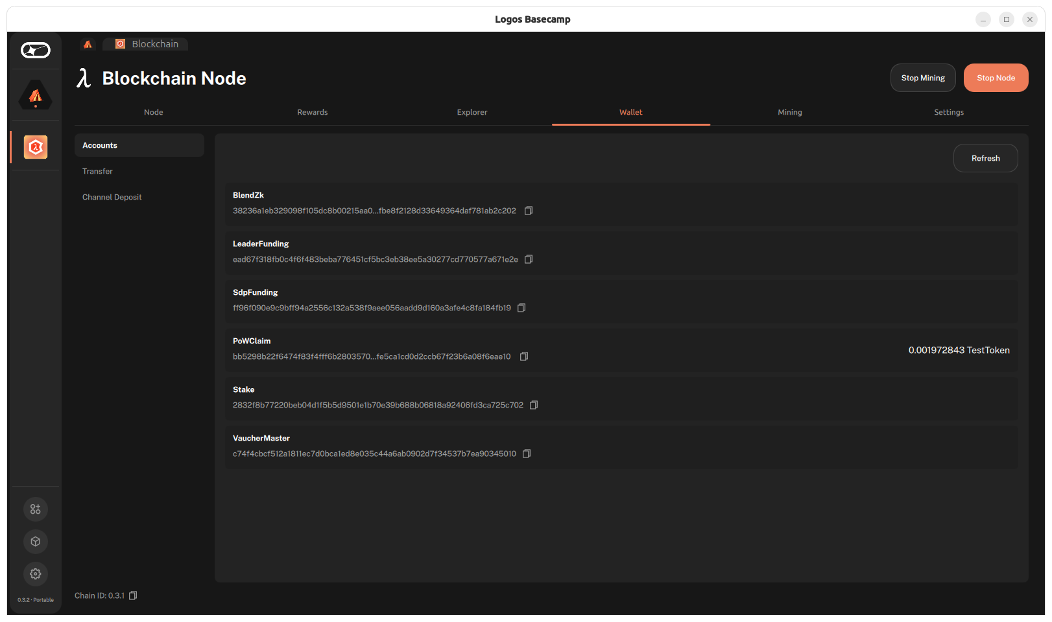Click the PoWClaim balance 0.001972843 TestToken
1052x622 pixels.
[959, 350]
